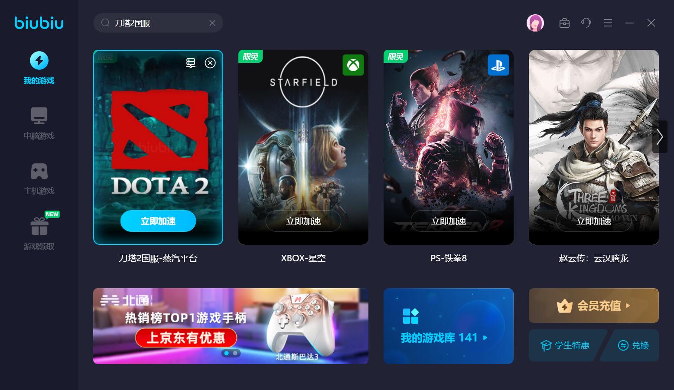Click 立即加速 on the PS-铁拳8 card
This screenshot has width=674, height=390.
[449, 221]
